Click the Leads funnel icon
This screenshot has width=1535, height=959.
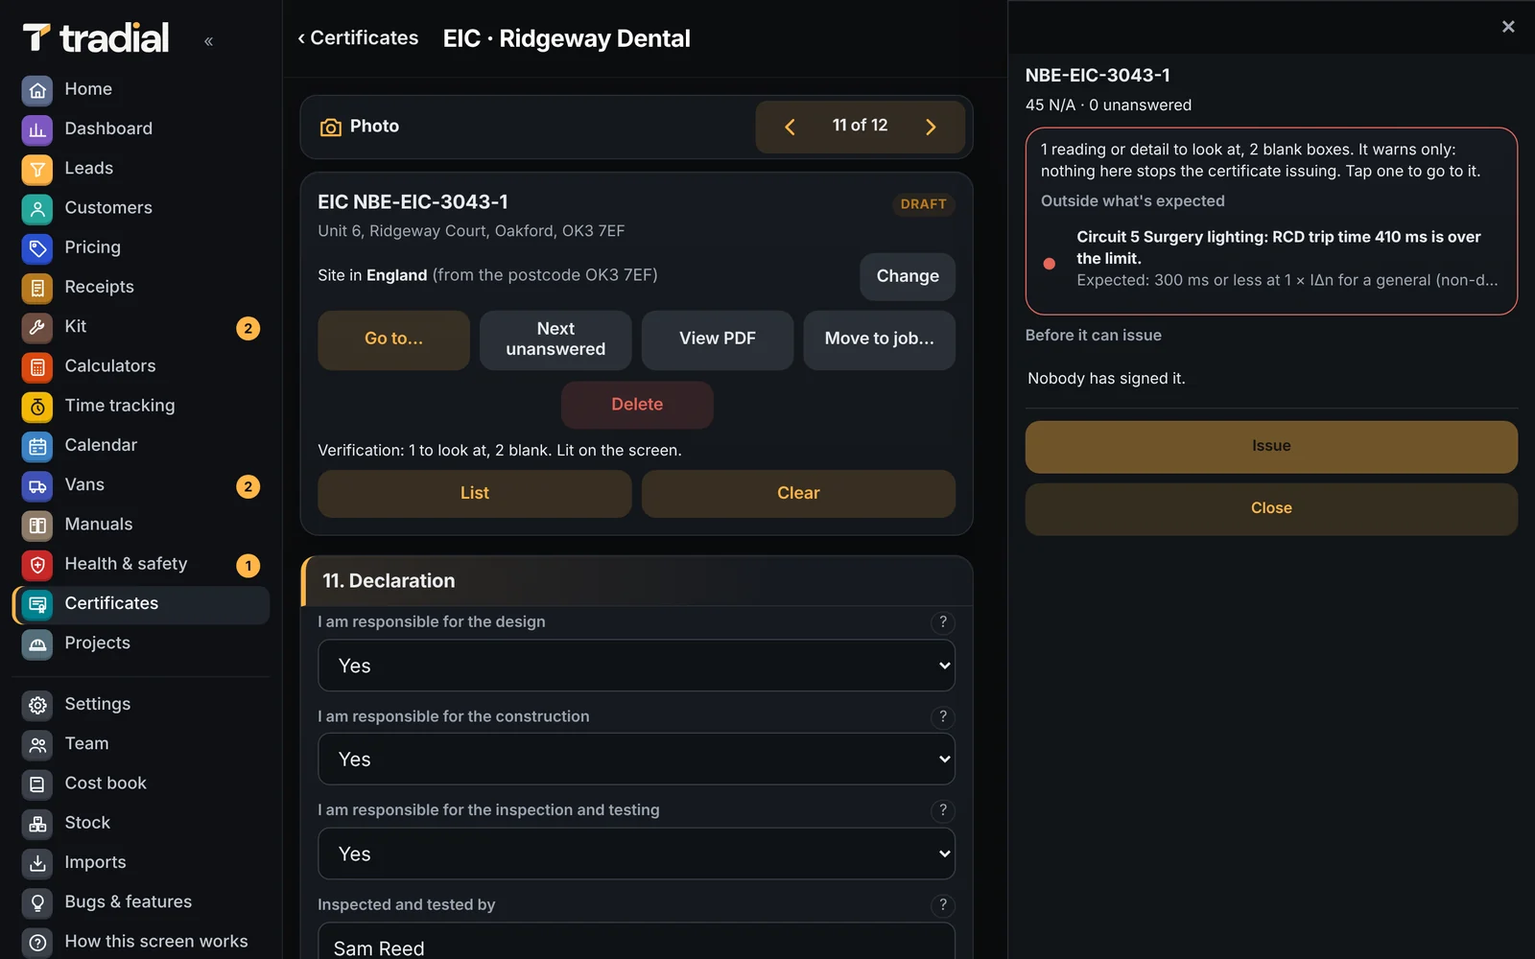pyautogui.click(x=37, y=169)
